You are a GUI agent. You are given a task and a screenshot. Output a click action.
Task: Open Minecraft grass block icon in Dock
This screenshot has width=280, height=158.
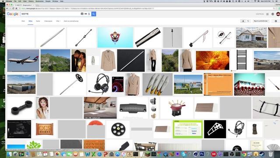coord(148,154)
